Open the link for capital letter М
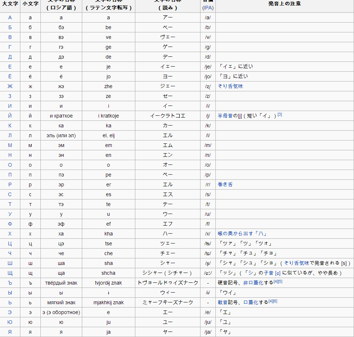 10,145
